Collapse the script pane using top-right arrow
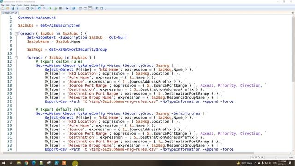Image resolution: width=295 pixels, height=166 pixels. (293, 13)
